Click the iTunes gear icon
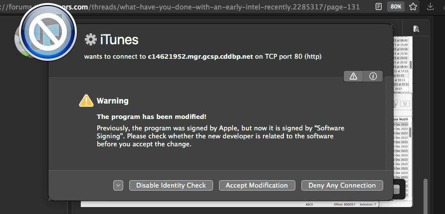Screen dimensions: 445x214 click(x=90, y=39)
